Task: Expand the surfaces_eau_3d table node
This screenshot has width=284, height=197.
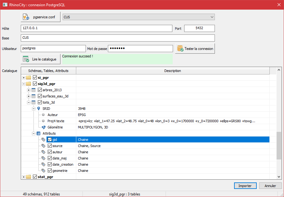Action: click(29, 96)
